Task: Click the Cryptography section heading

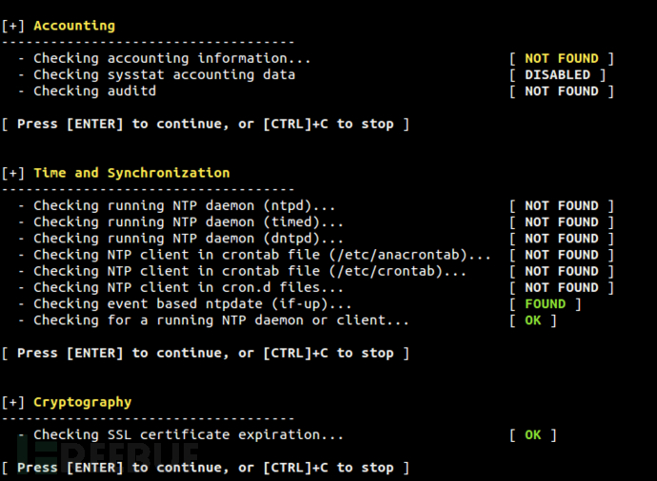Action: coord(82,402)
